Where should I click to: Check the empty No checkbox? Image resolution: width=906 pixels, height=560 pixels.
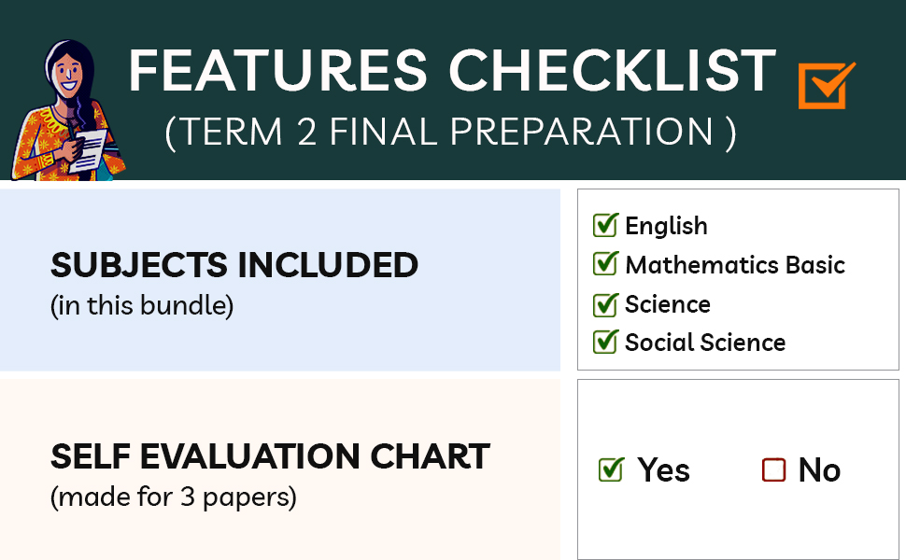coord(773,470)
